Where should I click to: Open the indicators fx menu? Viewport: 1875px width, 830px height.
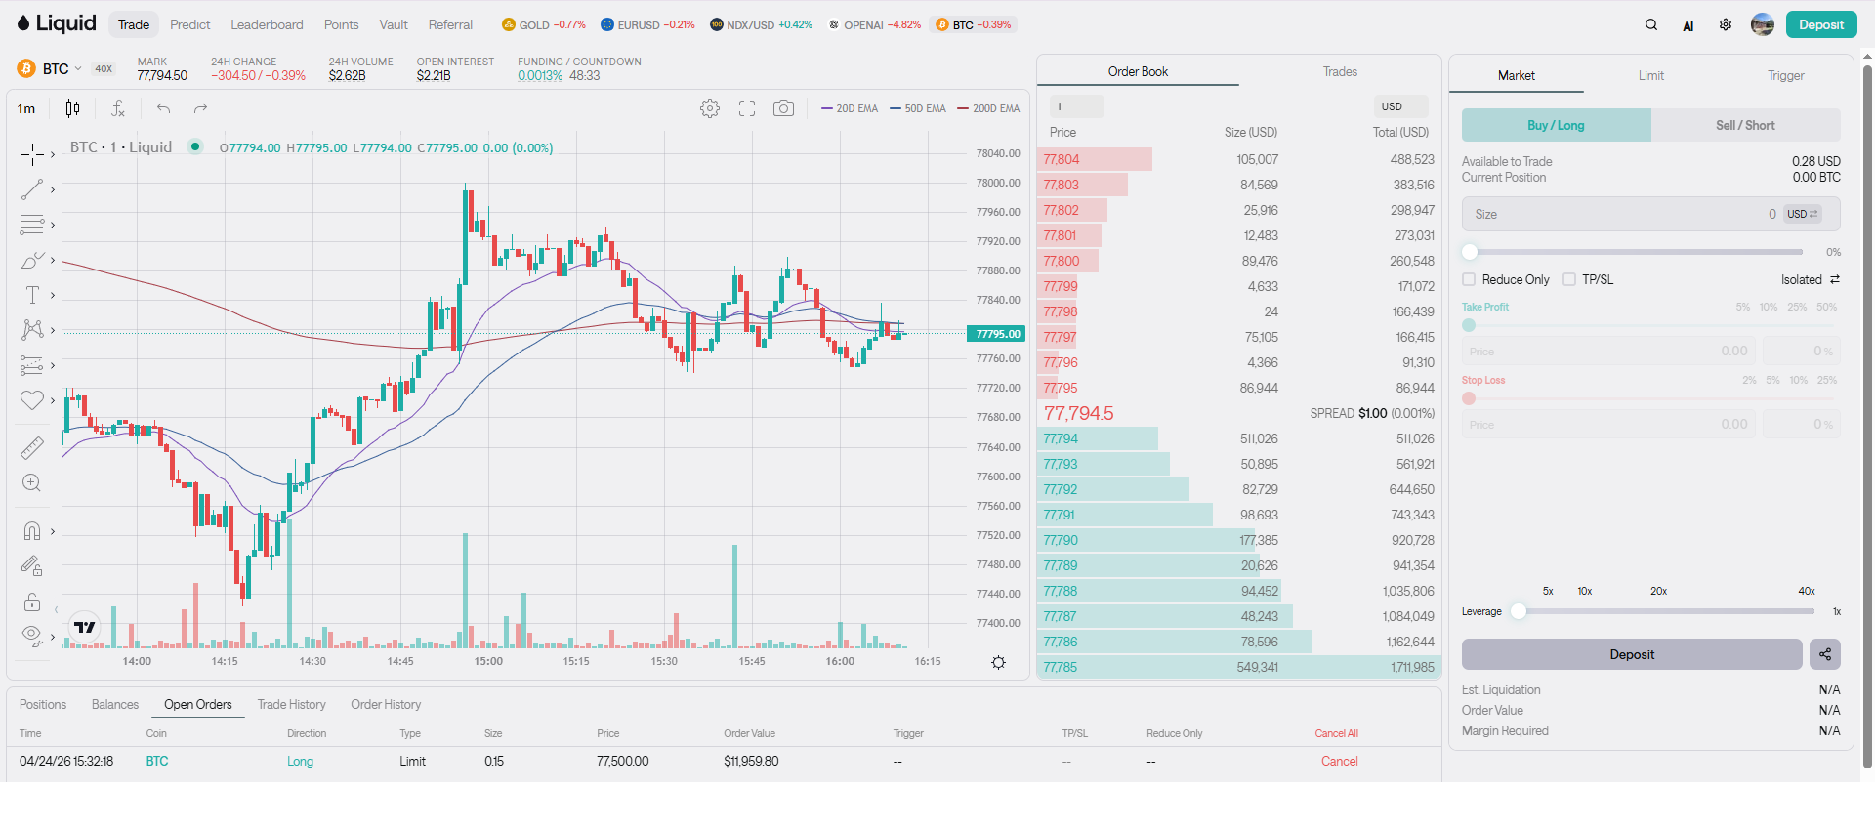tap(118, 108)
